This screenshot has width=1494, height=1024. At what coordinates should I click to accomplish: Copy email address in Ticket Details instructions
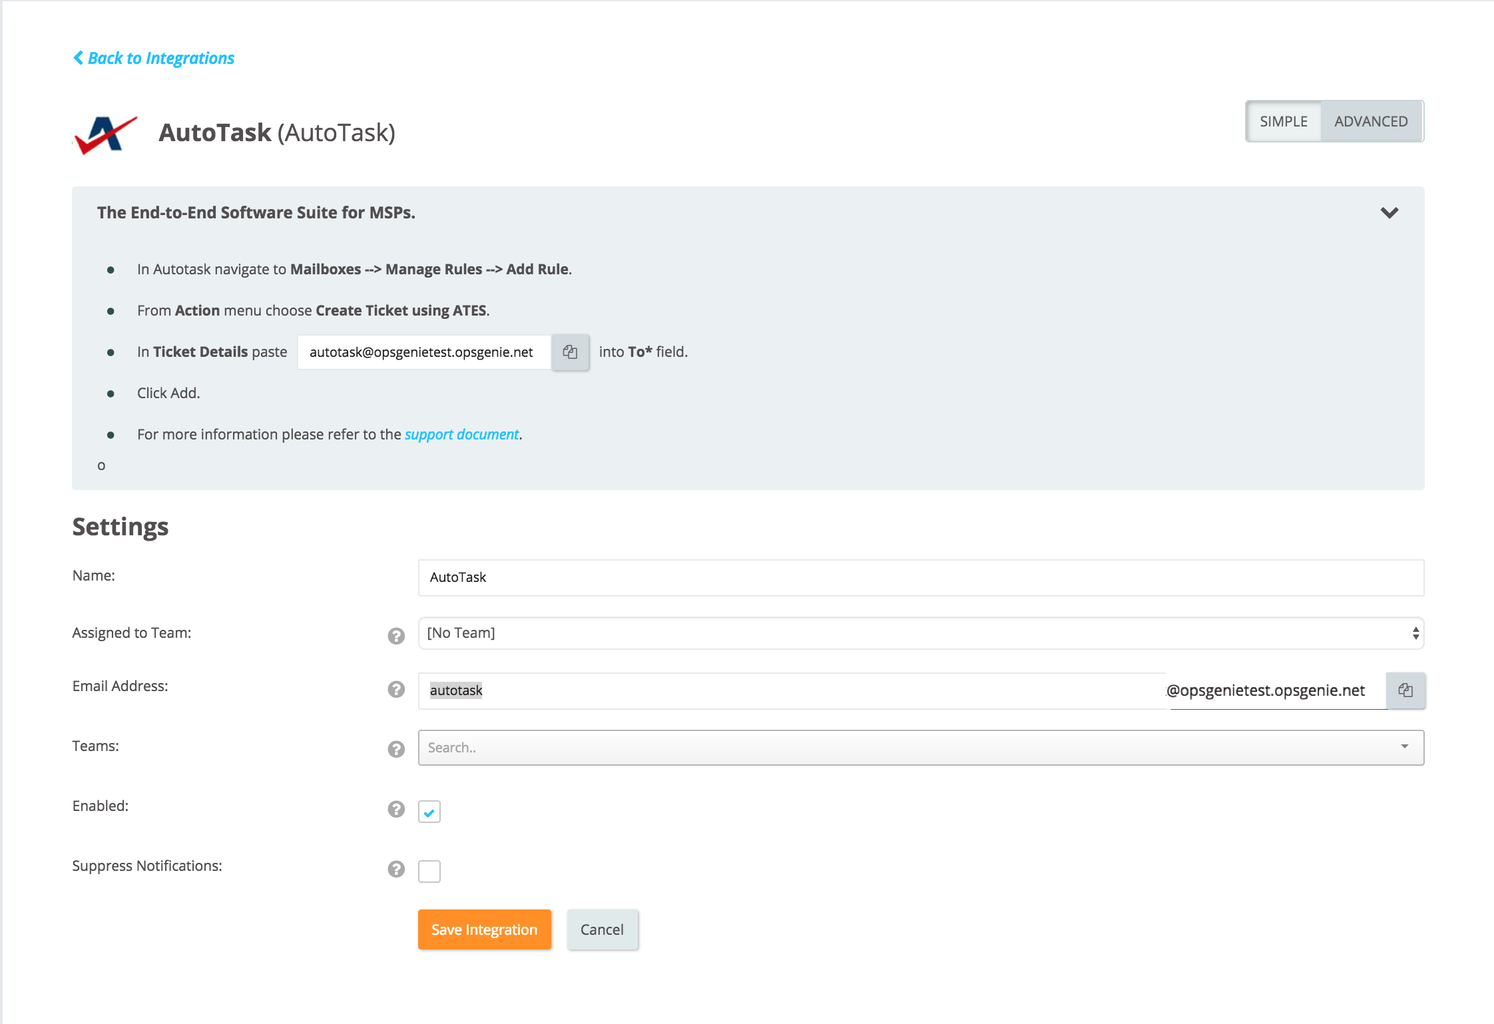(x=570, y=352)
